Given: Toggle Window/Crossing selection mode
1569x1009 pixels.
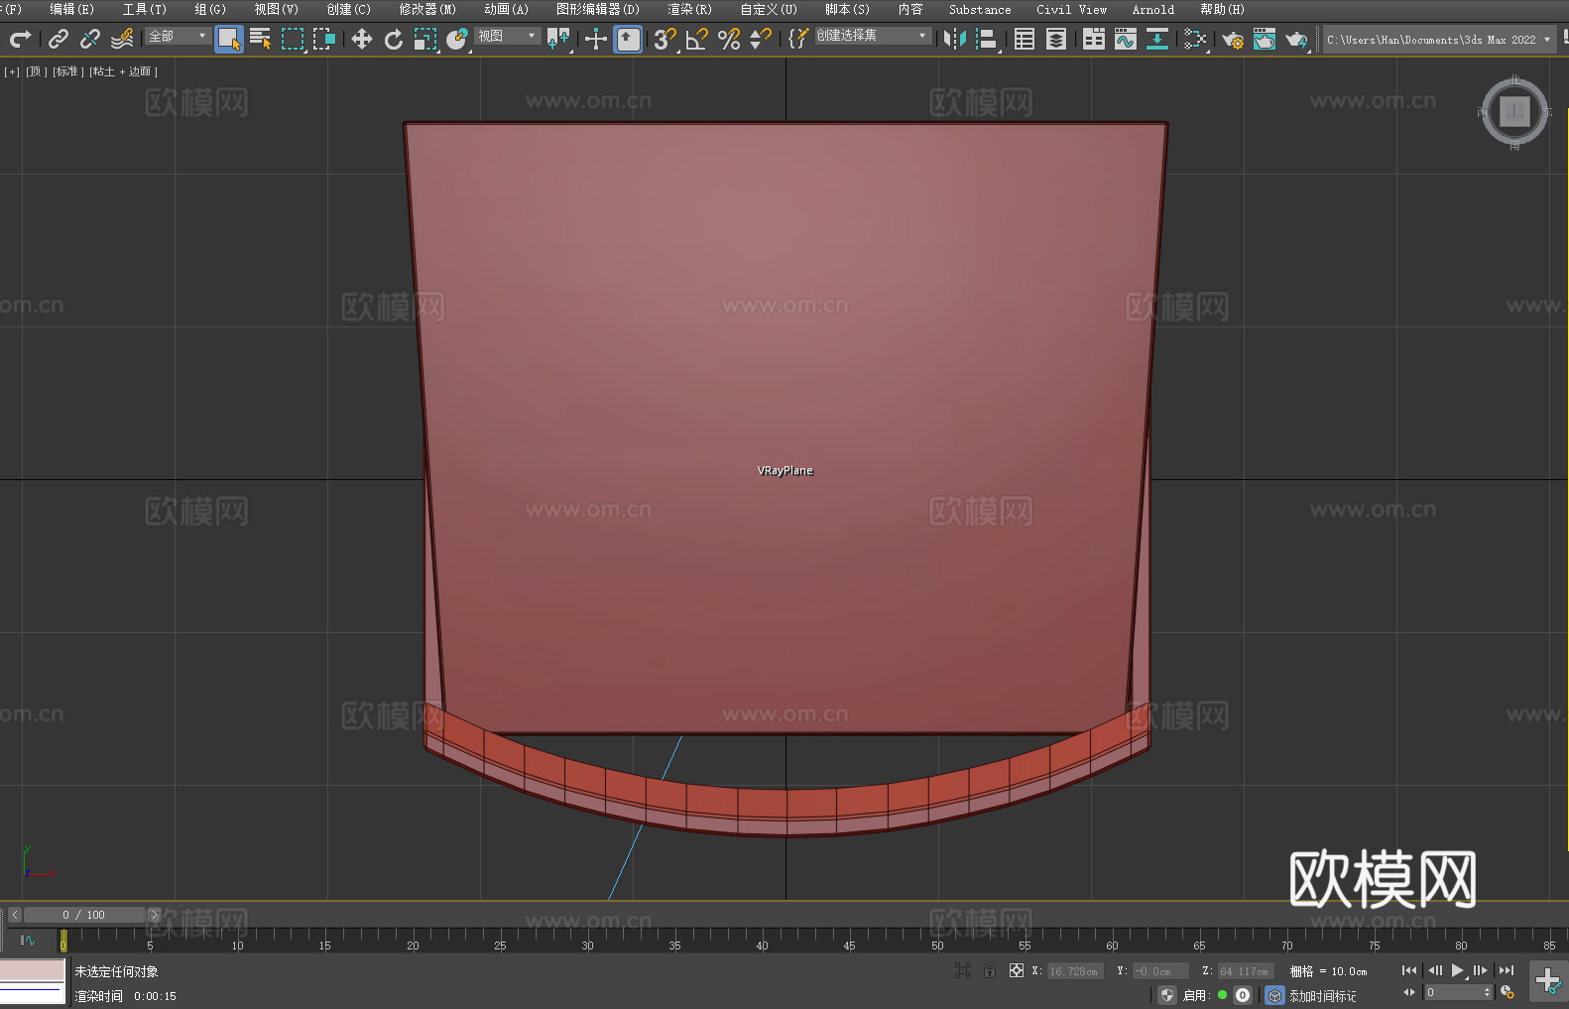Looking at the screenshot, I should pyautogui.click(x=324, y=39).
